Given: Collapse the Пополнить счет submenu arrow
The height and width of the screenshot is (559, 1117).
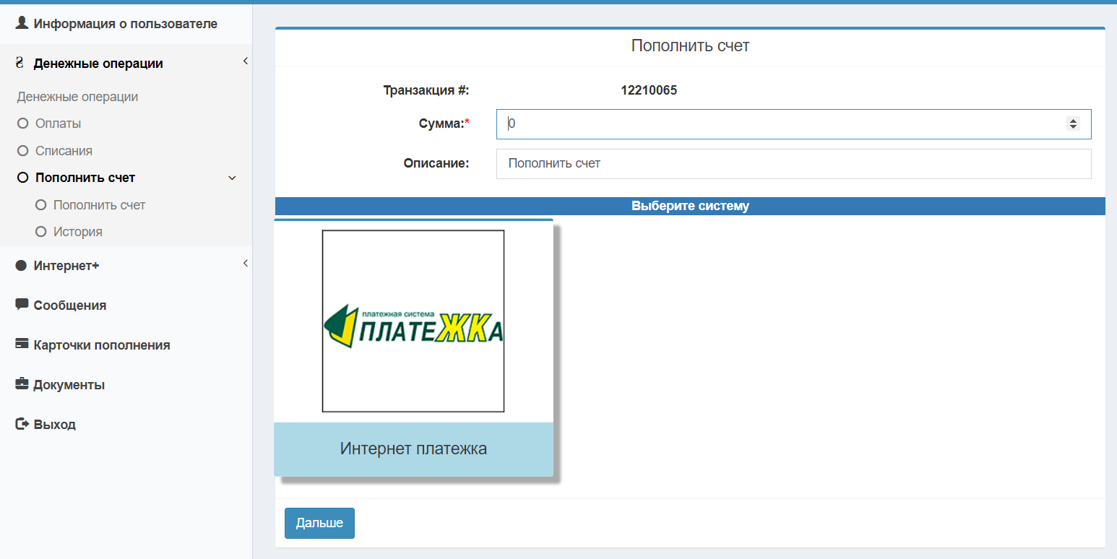Looking at the screenshot, I should point(232,178).
